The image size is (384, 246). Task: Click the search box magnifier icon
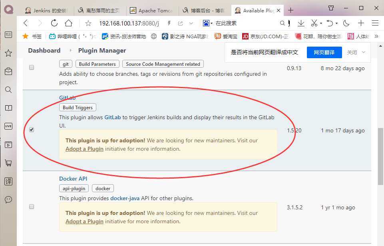pos(283,23)
